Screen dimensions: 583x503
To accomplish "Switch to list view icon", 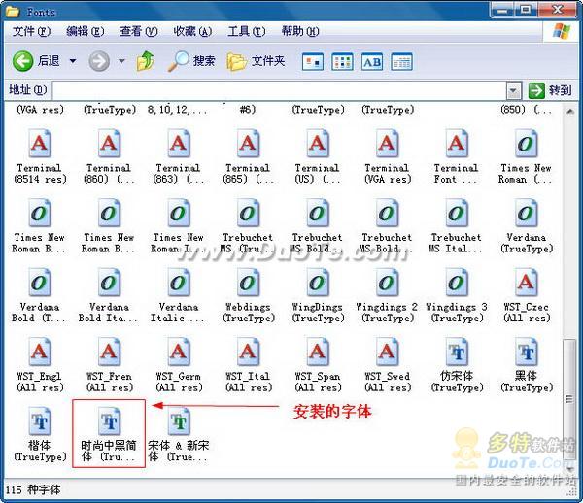I will click(x=342, y=62).
